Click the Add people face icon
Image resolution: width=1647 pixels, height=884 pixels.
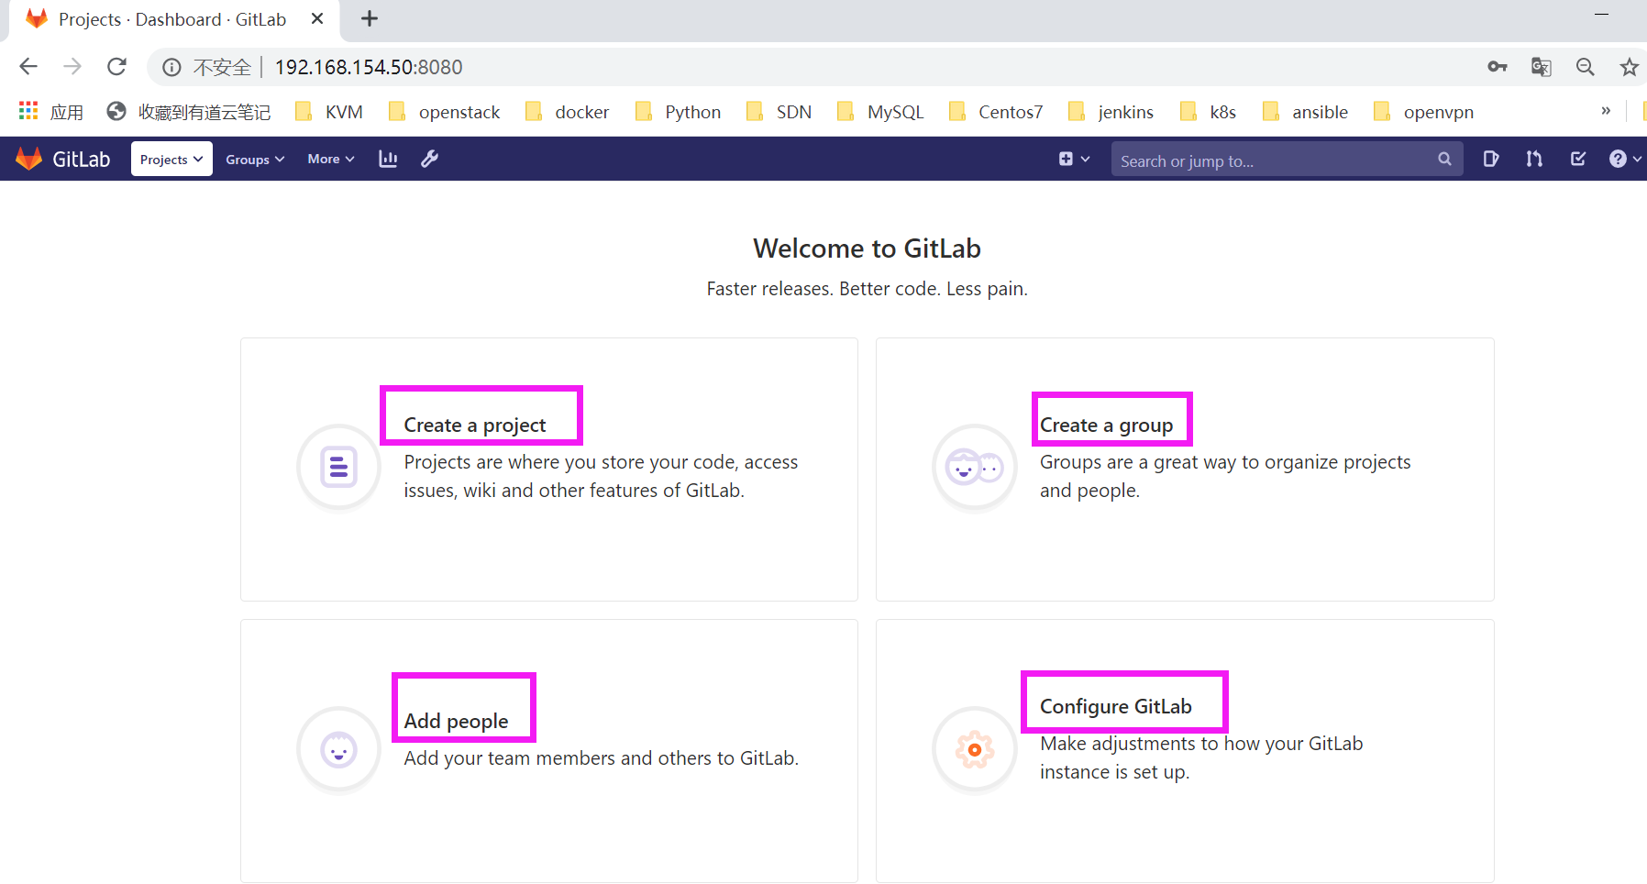coord(338,750)
